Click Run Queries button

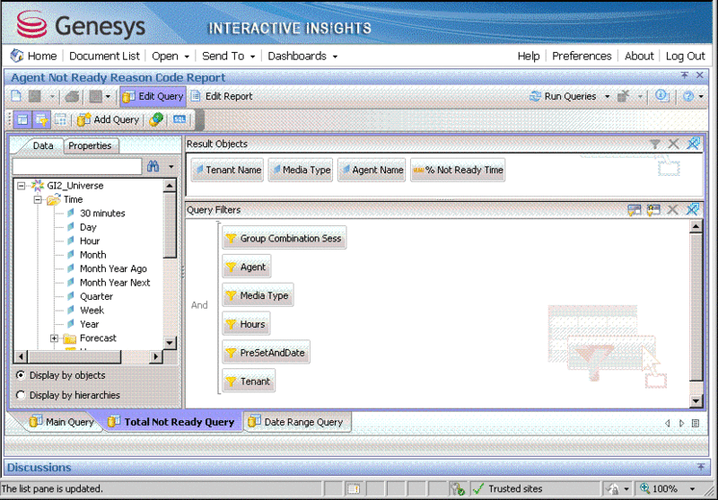[564, 96]
